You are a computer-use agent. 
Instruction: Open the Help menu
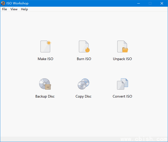(24, 9)
